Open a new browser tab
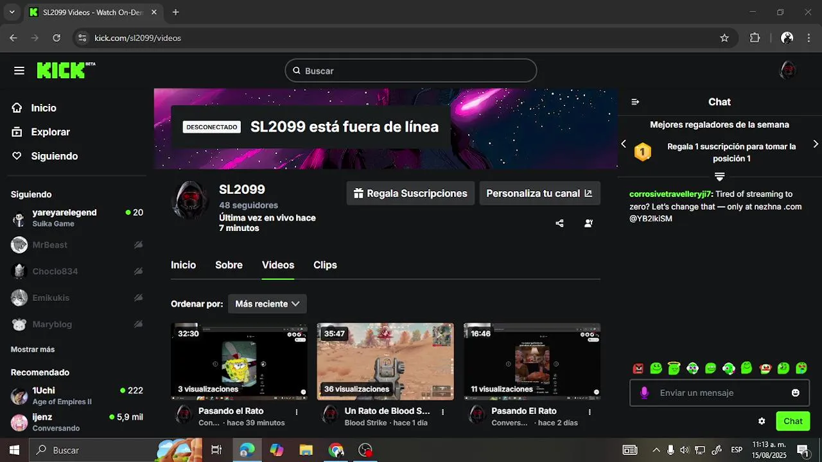The image size is (822, 462). [x=176, y=12]
